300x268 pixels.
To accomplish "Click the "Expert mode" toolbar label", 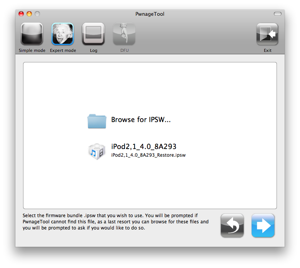I will point(63,50).
